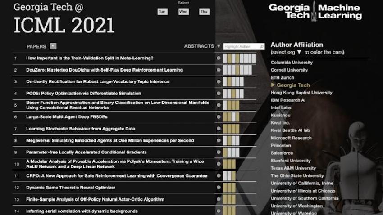The image size is (383, 215).
Task: Select ETH Zurich affiliation
Action: click(282, 77)
